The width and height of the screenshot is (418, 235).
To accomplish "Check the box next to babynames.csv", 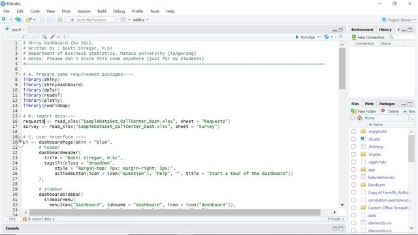I will (353, 177).
